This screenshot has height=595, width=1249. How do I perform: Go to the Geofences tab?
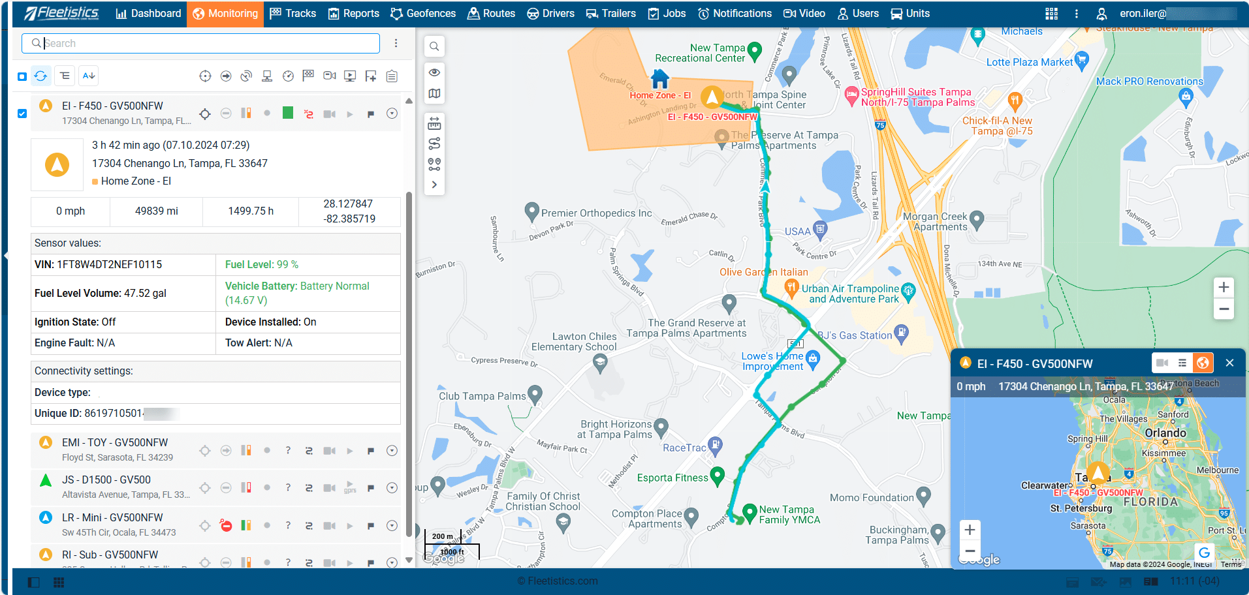click(x=423, y=13)
